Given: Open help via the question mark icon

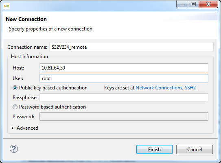Looking at the screenshot, I should [14, 149].
